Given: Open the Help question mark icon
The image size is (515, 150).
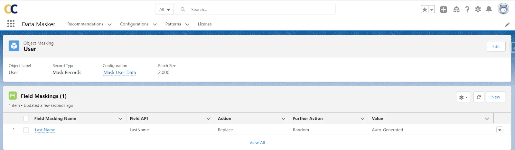Looking at the screenshot, I should point(467,10).
